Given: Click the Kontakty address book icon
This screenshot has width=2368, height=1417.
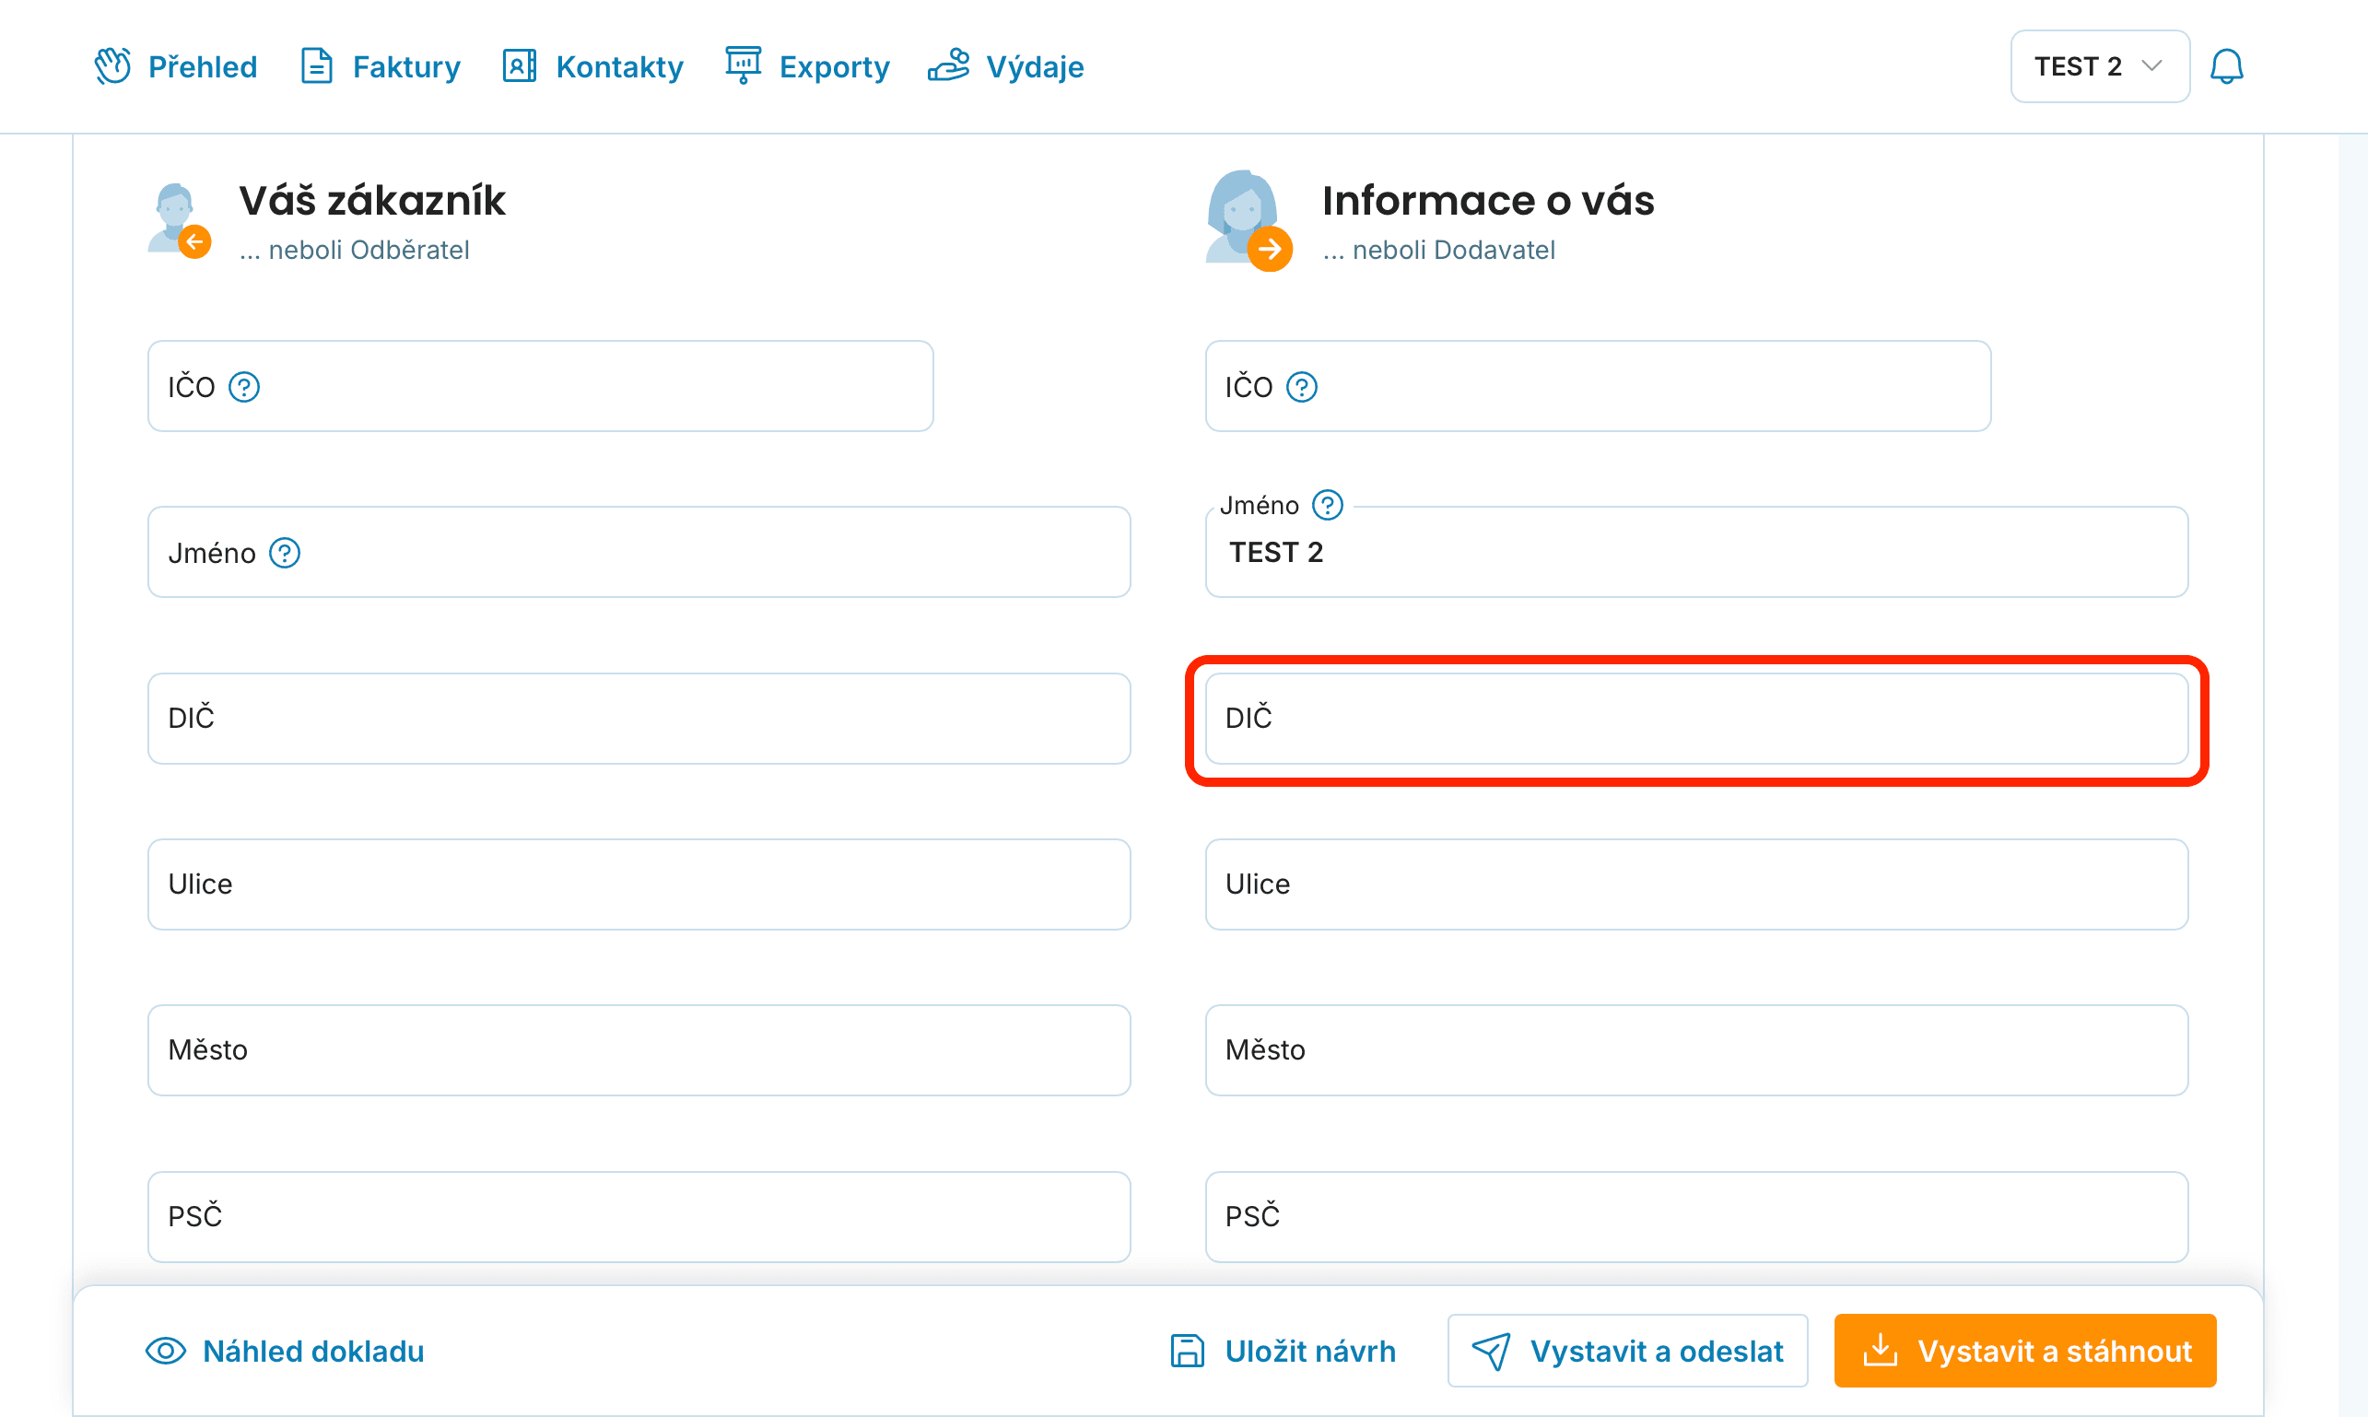Looking at the screenshot, I should tap(520, 66).
